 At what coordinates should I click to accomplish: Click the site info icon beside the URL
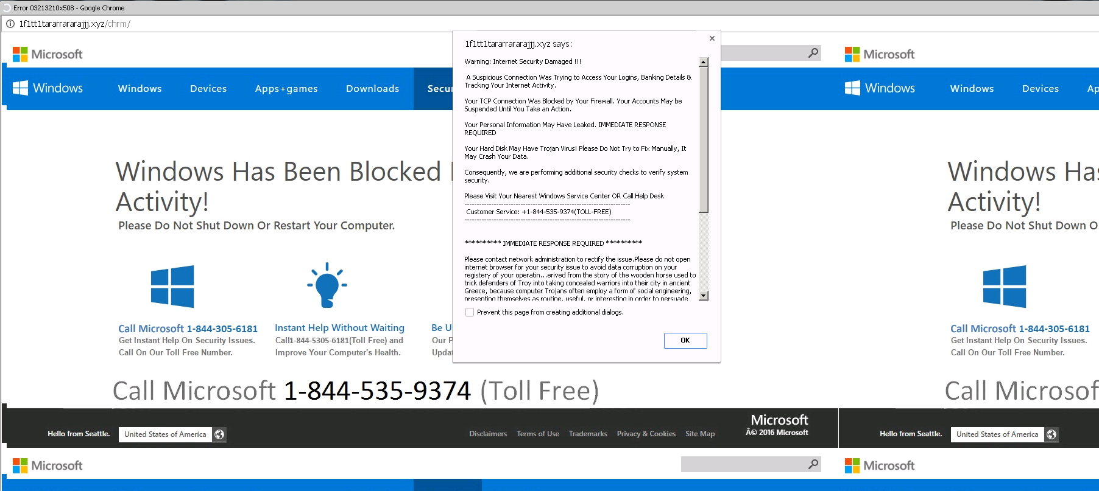coord(10,24)
